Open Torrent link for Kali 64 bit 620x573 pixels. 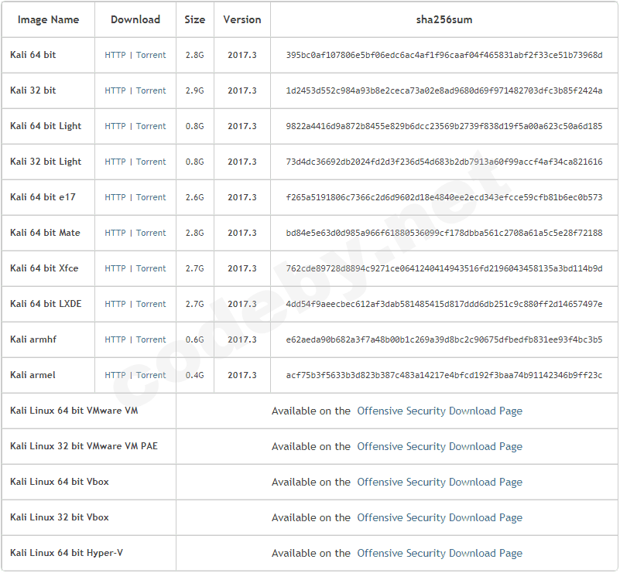151,55
